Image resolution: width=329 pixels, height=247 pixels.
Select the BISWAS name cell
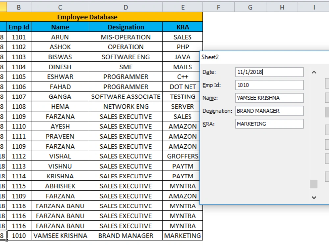[60, 57]
